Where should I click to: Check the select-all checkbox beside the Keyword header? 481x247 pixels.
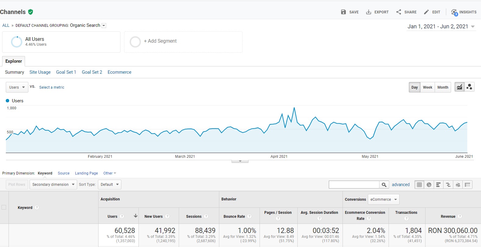[4, 207]
